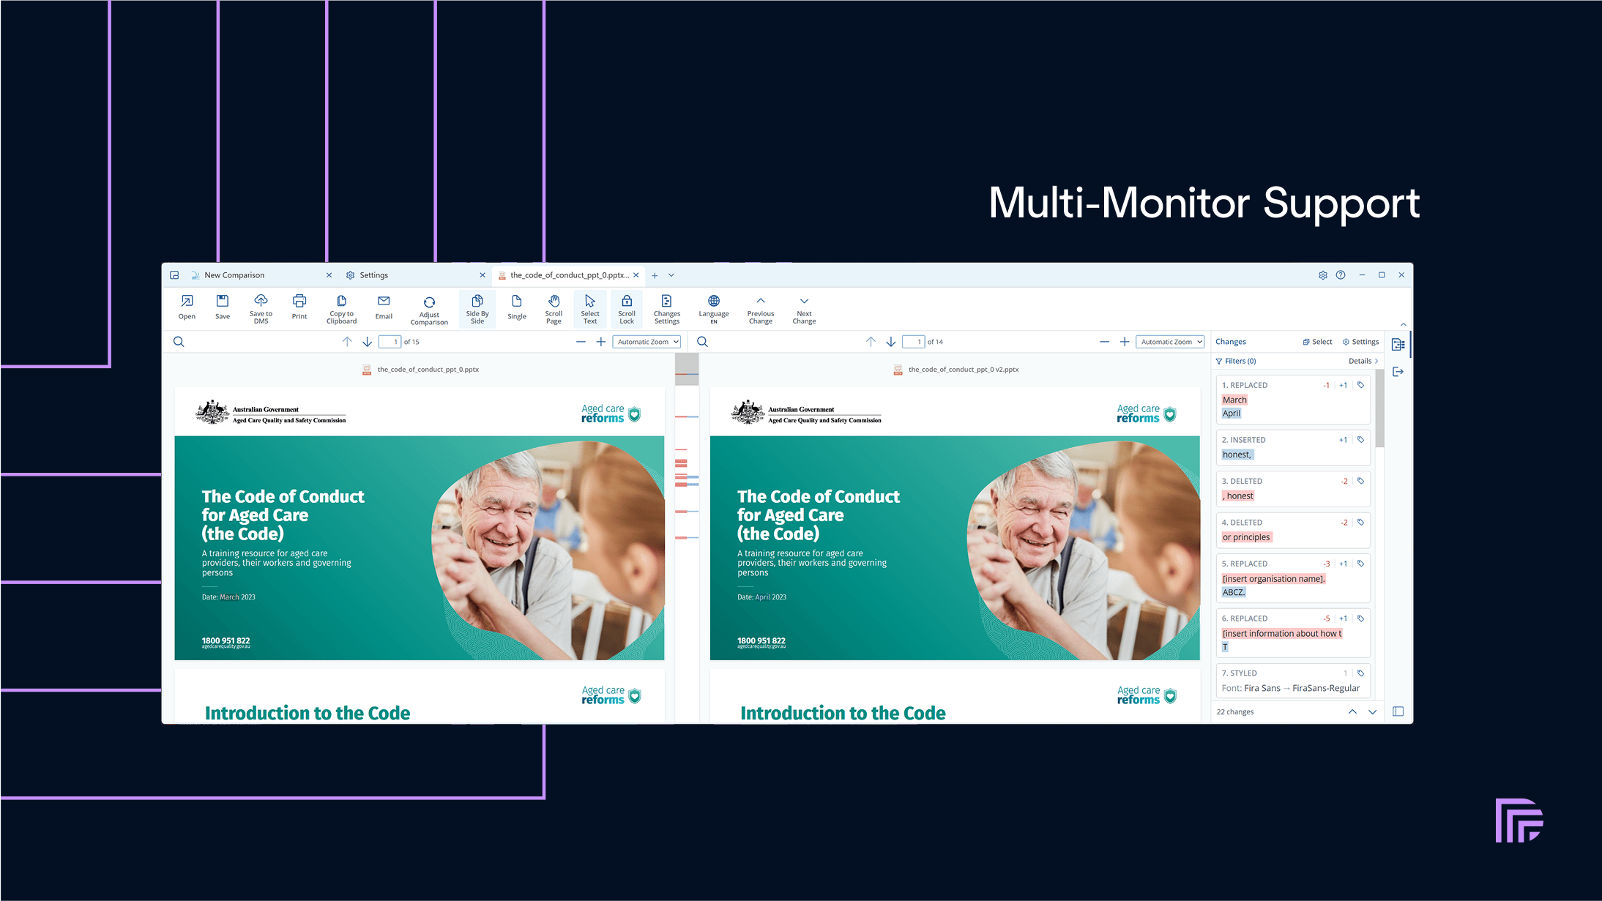Click right pane page number field

click(x=913, y=342)
